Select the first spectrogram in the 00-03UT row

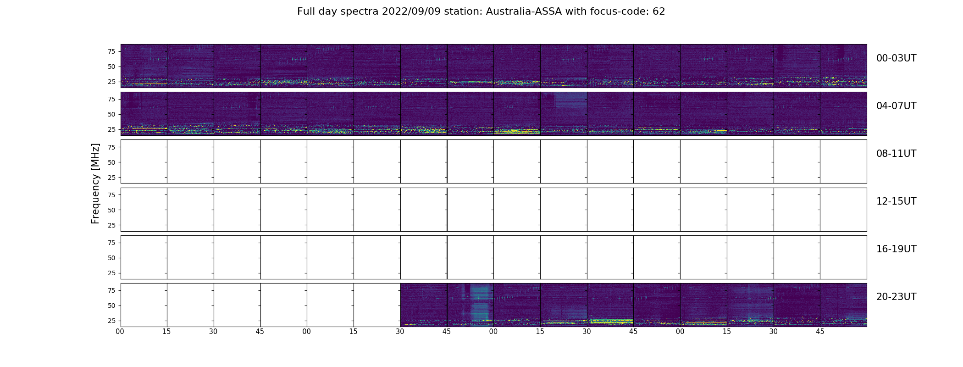click(144, 66)
